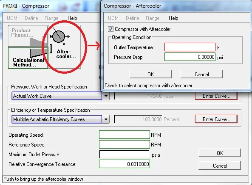Open Define menu in Compressor window

point(31,18)
